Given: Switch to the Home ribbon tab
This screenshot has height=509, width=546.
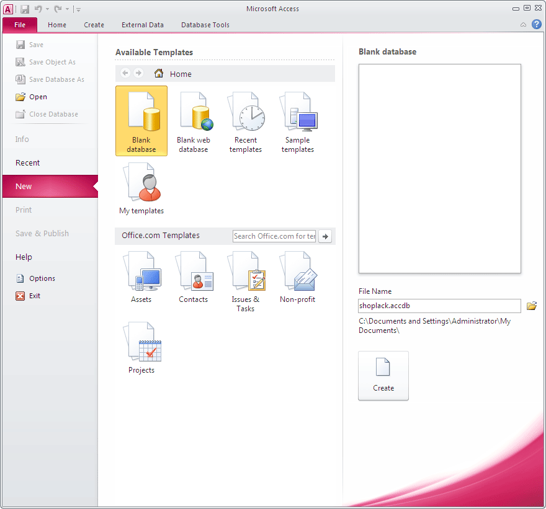Looking at the screenshot, I should coord(57,25).
